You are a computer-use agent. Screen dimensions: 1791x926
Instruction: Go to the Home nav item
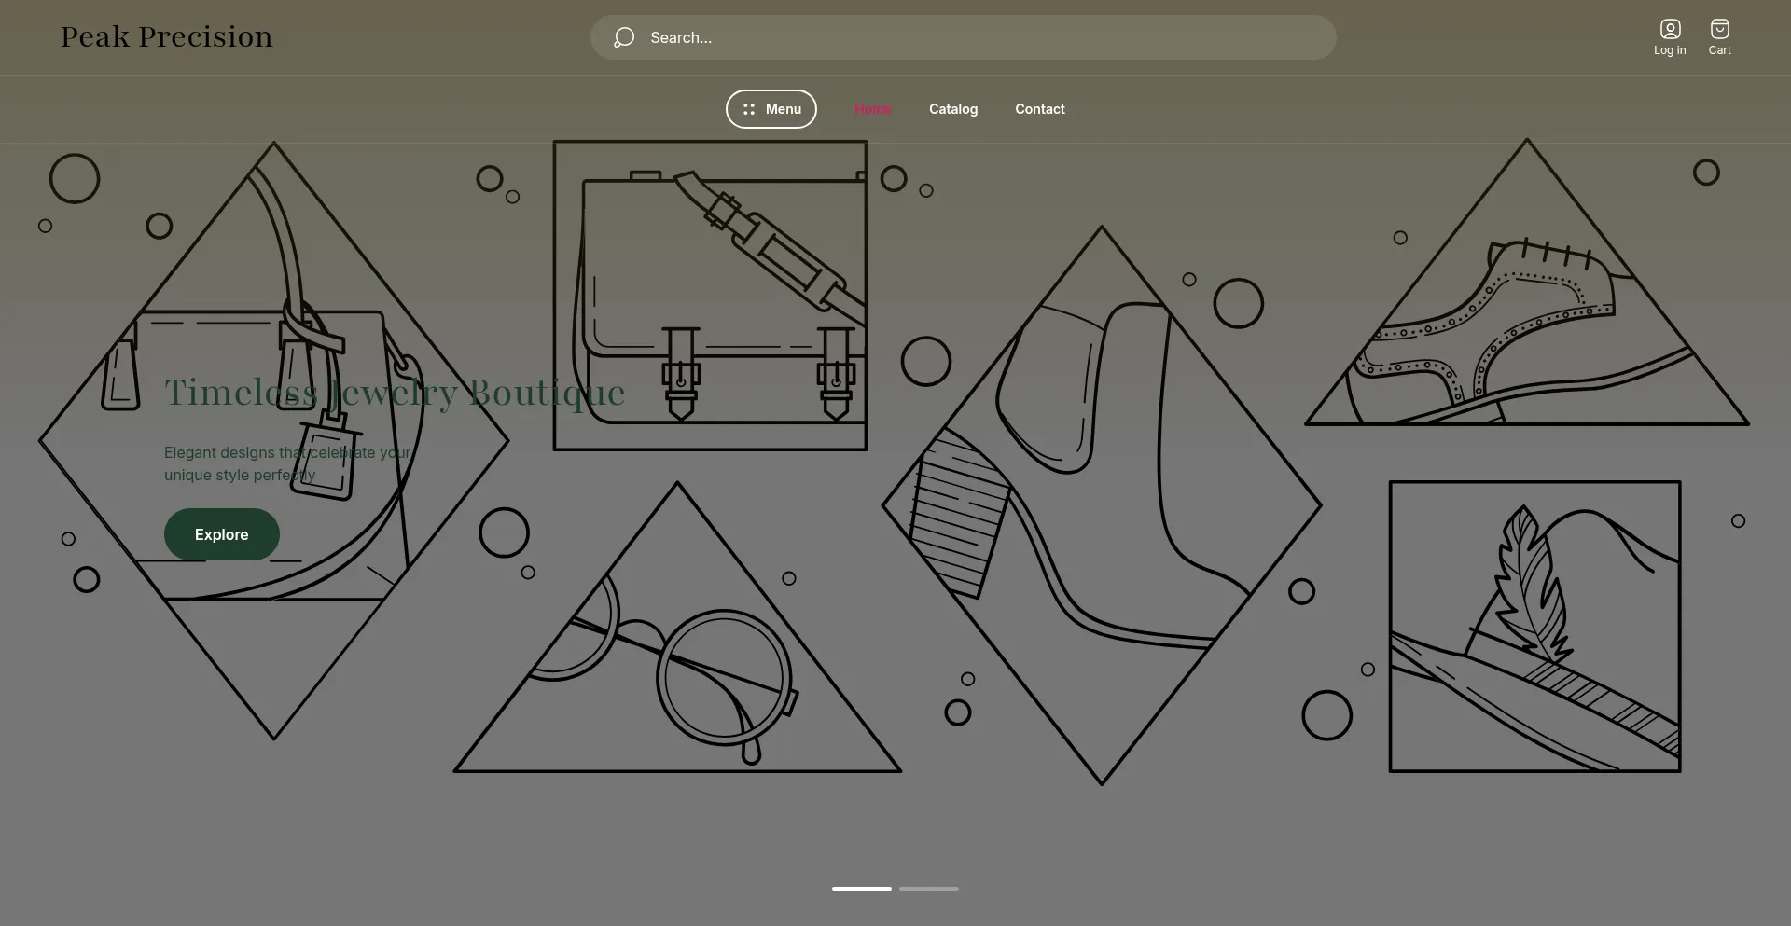(872, 109)
